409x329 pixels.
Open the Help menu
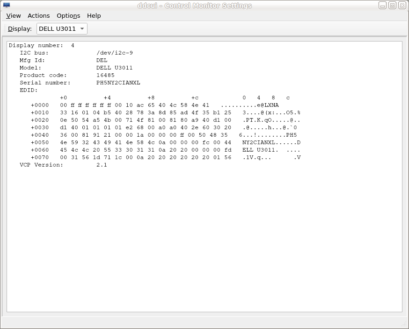pyautogui.click(x=94, y=15)
